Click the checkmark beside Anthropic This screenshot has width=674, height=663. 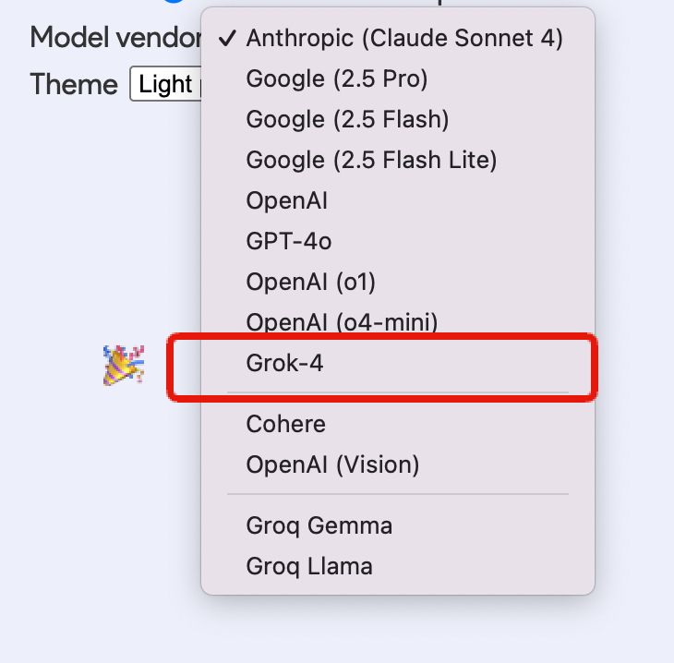click(226, 38)
